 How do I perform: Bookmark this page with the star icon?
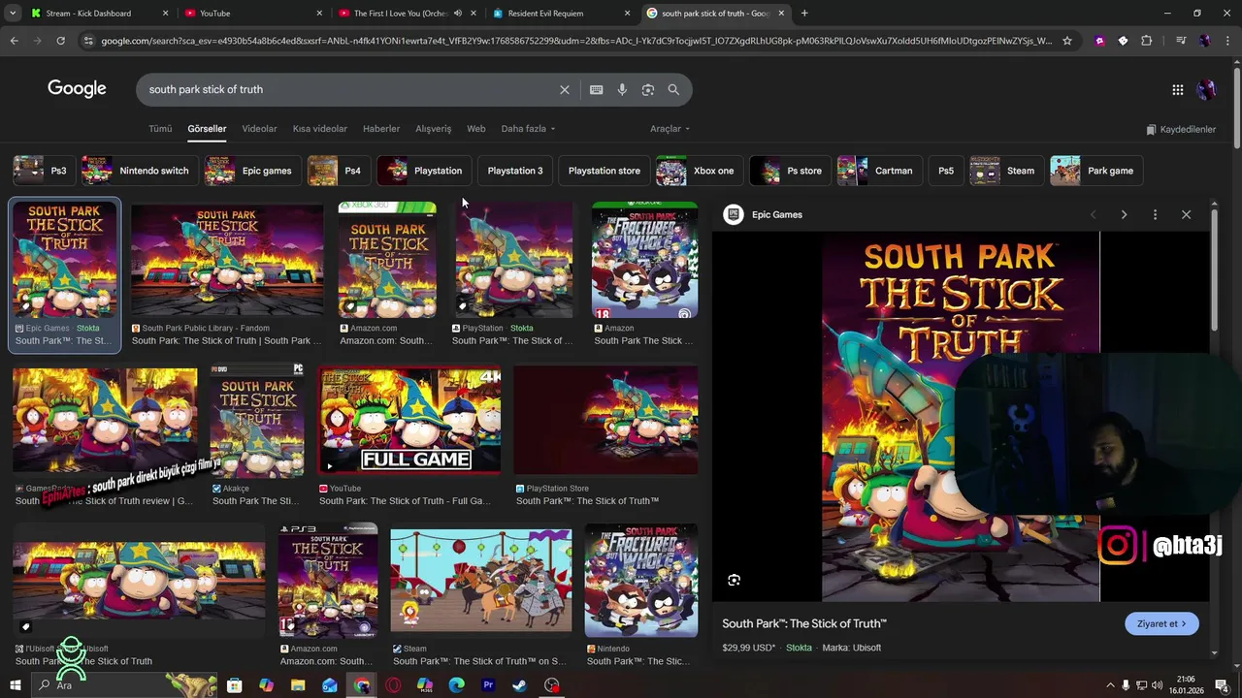coord(1067,41)
